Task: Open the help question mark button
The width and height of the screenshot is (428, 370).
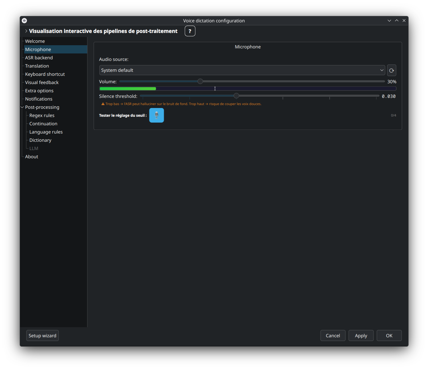Action: coord(190,31)
